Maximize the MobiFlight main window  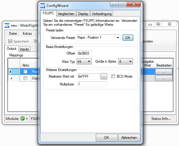[158, 24]
